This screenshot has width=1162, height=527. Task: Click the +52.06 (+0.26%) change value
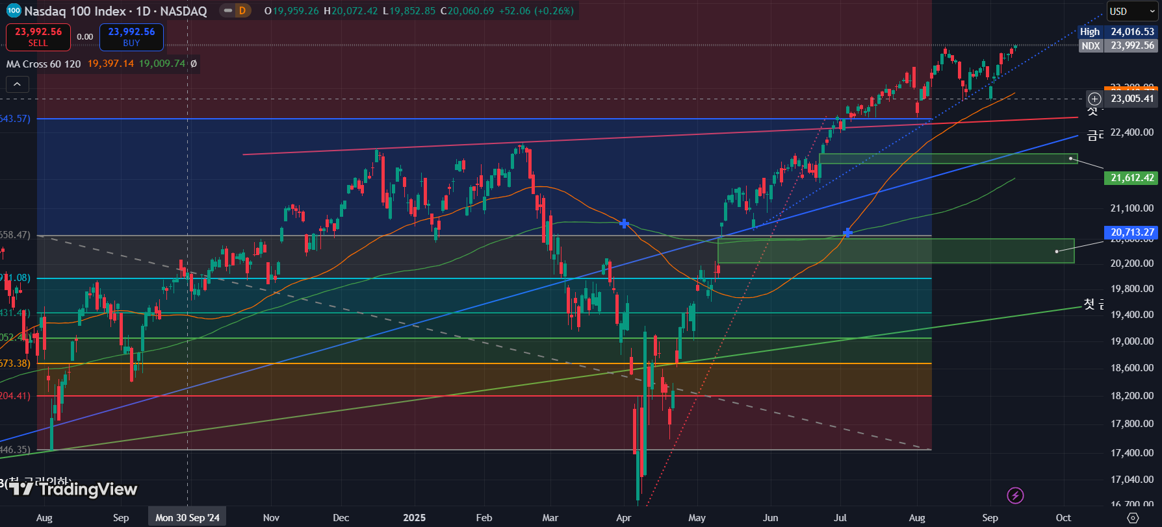(536, 11)
